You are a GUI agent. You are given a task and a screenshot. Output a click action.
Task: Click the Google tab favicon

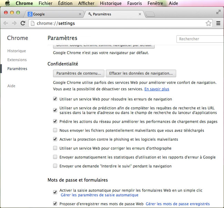pyautogui.click(x=30, y=14)
